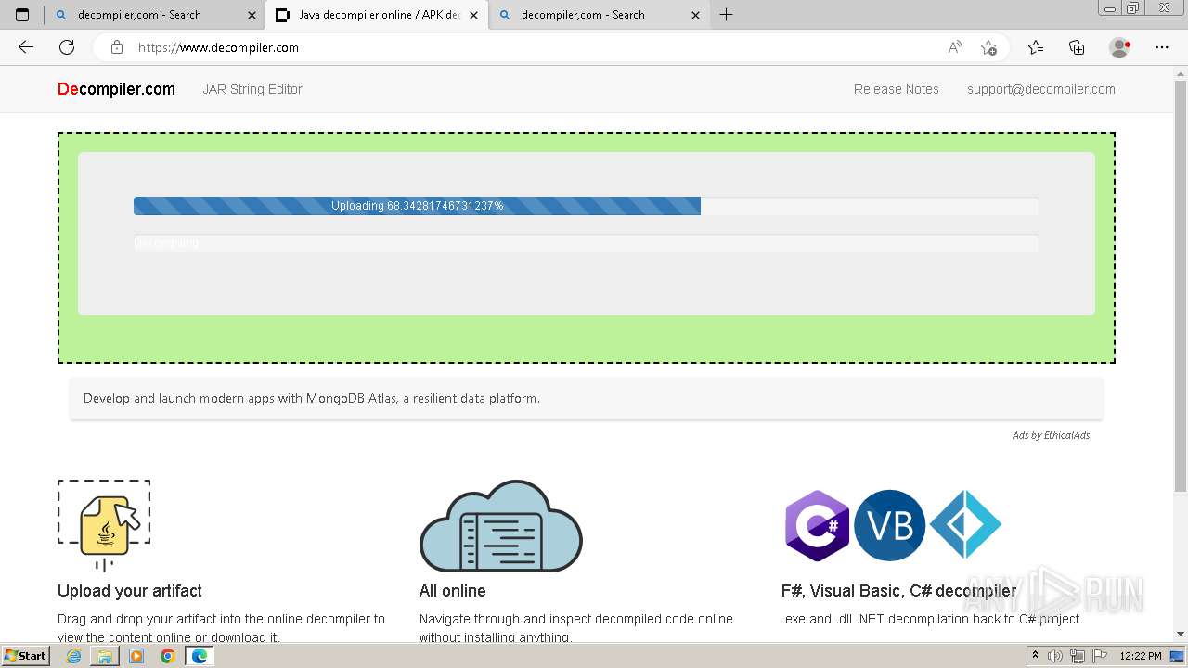Reload the page with the refresh icon

point(67,47)
